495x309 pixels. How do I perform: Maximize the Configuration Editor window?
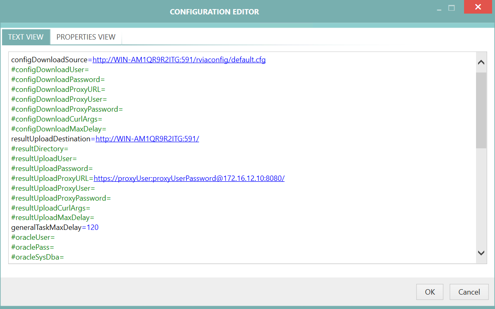(451, 7)
